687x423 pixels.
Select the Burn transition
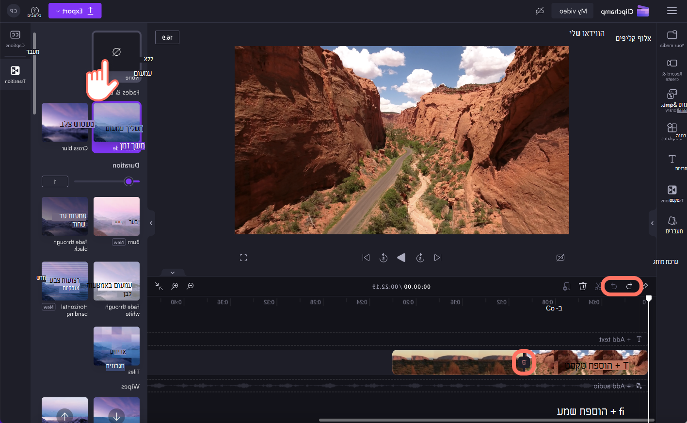116,216
